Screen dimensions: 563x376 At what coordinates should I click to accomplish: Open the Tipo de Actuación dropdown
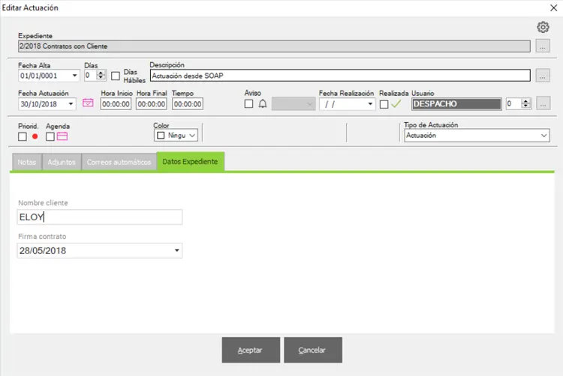477,136
